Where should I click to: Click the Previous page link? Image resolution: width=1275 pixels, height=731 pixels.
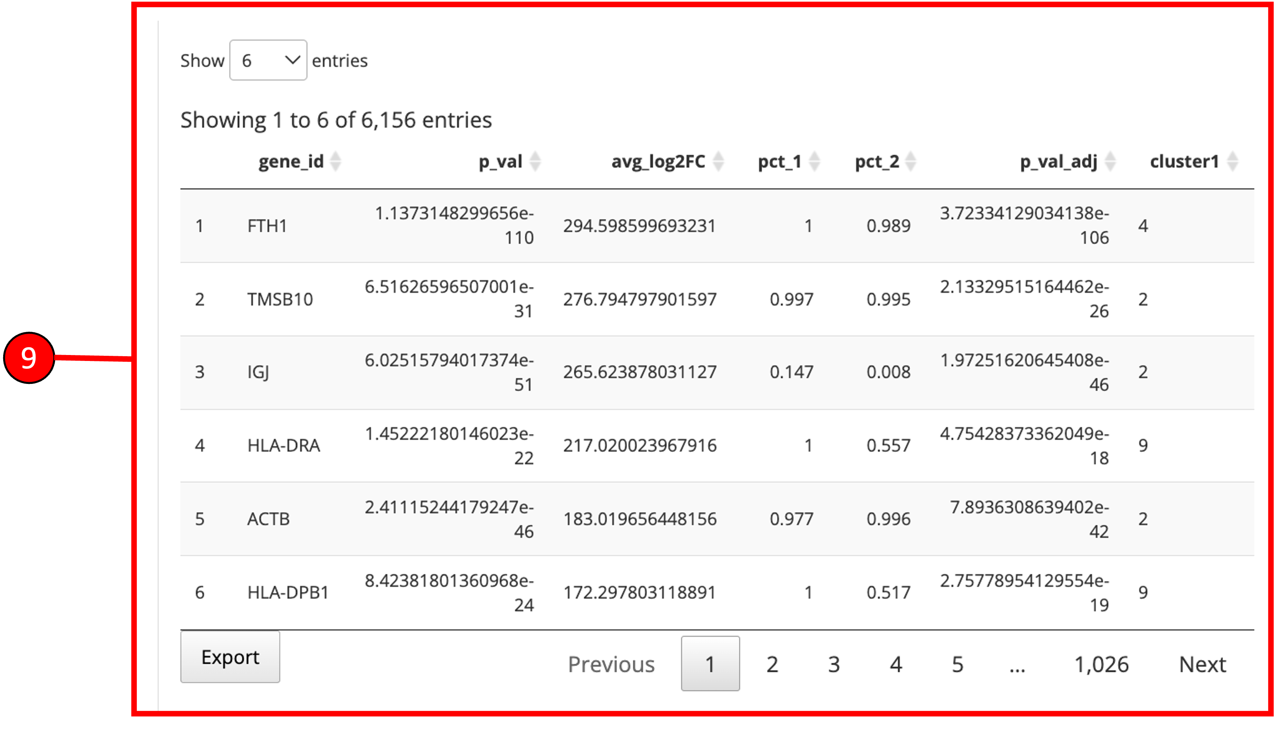(611, 664)
